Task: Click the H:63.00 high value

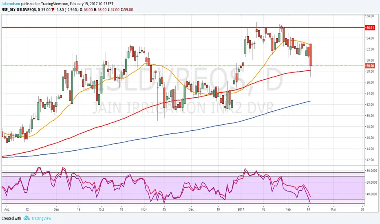Action: click(100, 10)
